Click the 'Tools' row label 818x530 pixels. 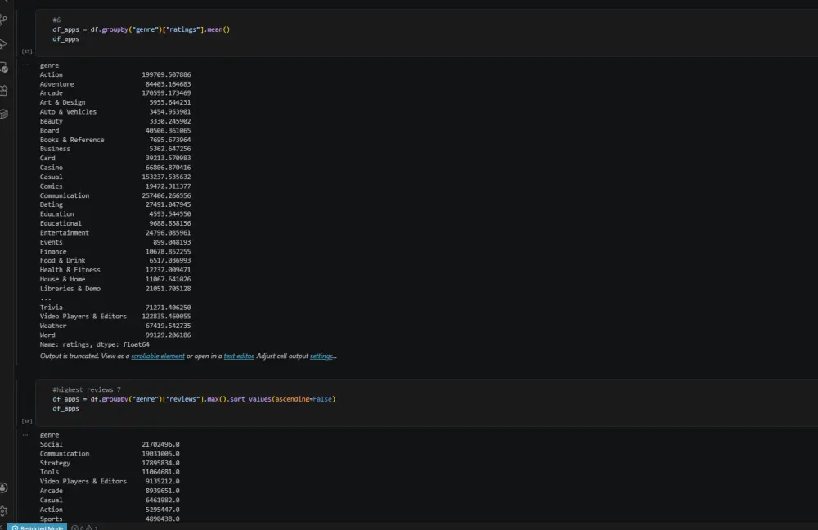[x=50, y=472]
